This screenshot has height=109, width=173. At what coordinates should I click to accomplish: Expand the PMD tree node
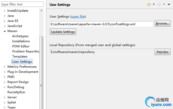point(5,77)
